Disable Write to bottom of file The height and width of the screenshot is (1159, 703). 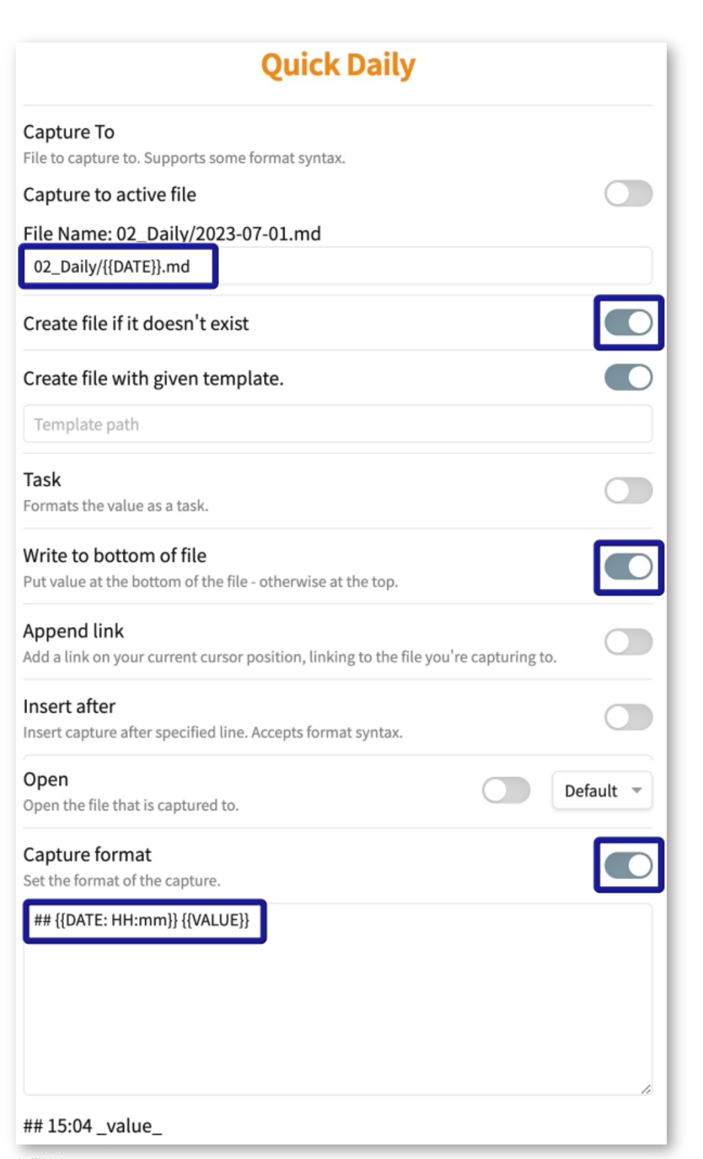(628, 567)
